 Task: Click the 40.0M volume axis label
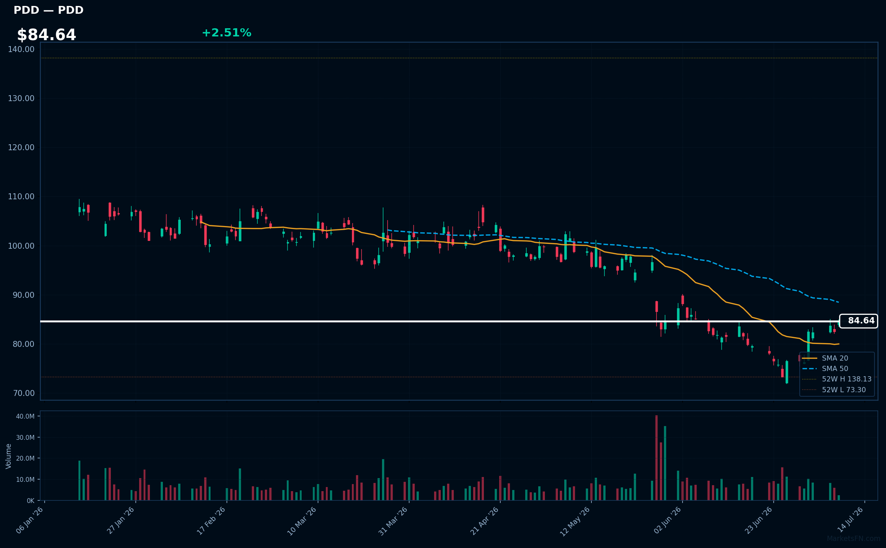click(x=25, y=416)
